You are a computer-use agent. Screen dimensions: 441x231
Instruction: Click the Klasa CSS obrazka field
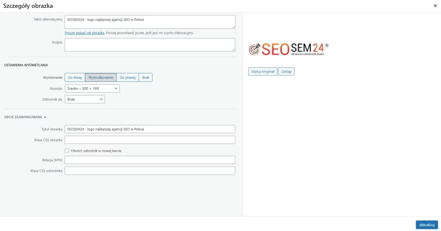[x=150, y=140]
